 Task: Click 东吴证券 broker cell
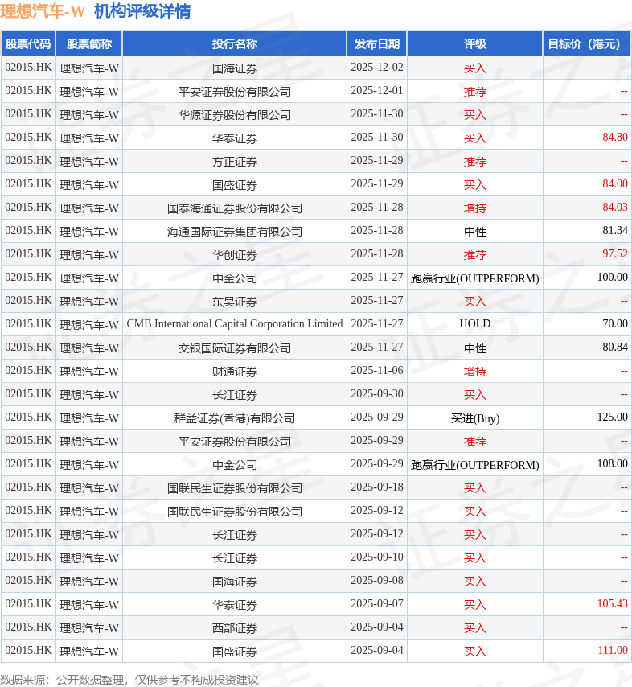click(234, 302)
